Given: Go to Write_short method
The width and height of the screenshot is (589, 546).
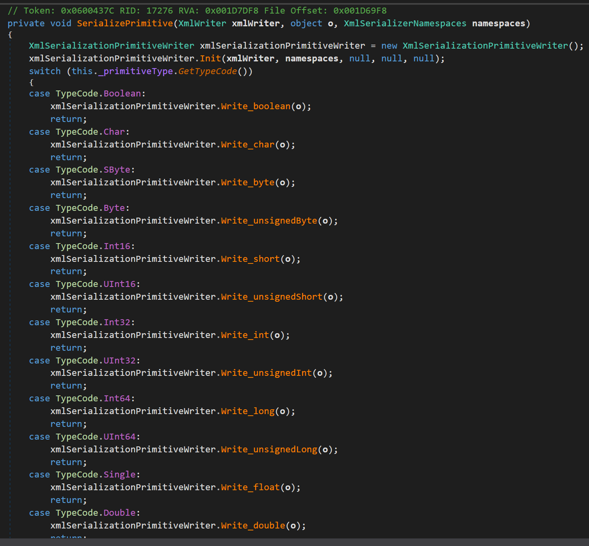Looking at the screenshot, I should 251,259.
